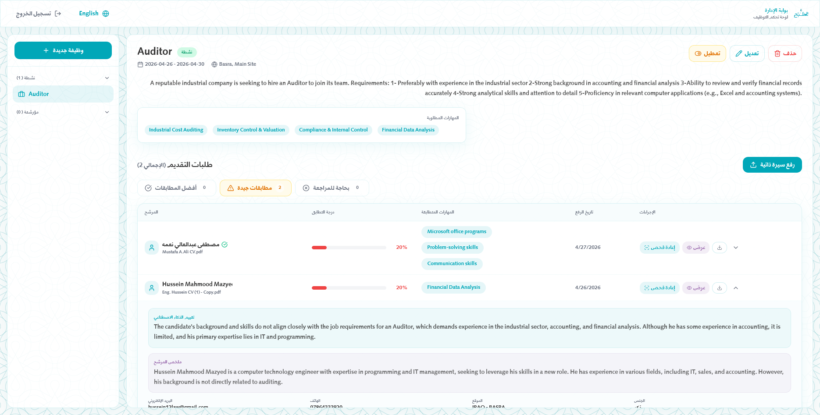Click the globe icon beside English
This screenshot has width=820, height=415.
coord(105,13)
